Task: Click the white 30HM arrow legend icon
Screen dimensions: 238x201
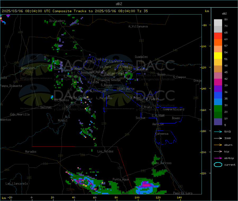Action: coord(218,138)
